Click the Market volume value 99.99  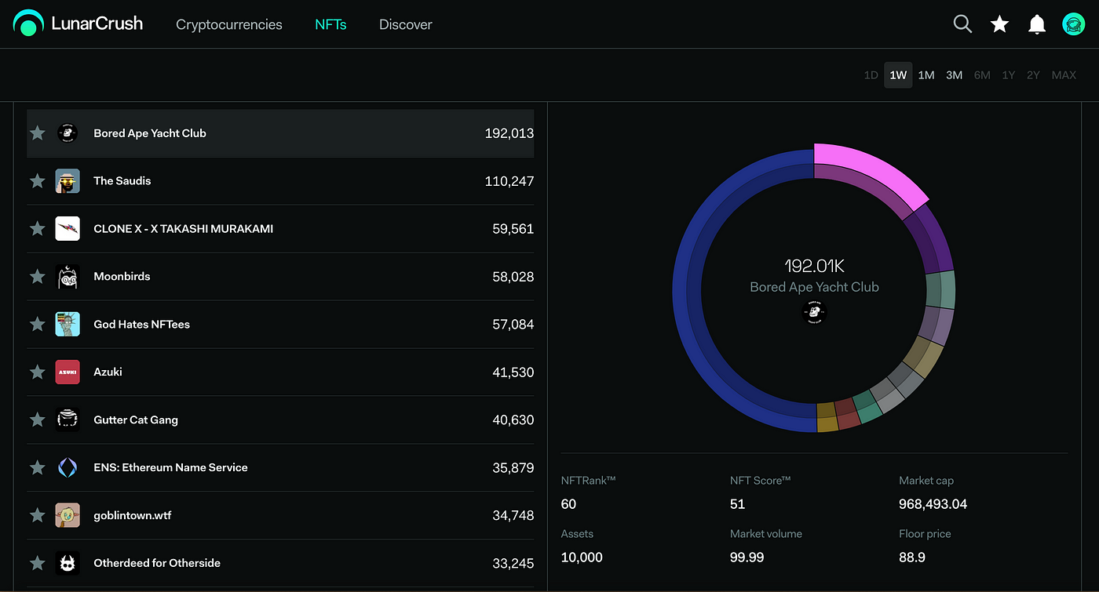[747, 557]
